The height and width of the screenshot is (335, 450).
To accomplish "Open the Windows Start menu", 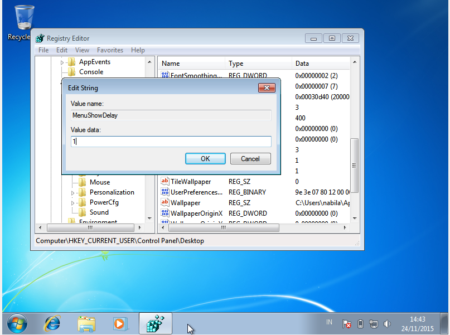I will (x=17, y=323).
